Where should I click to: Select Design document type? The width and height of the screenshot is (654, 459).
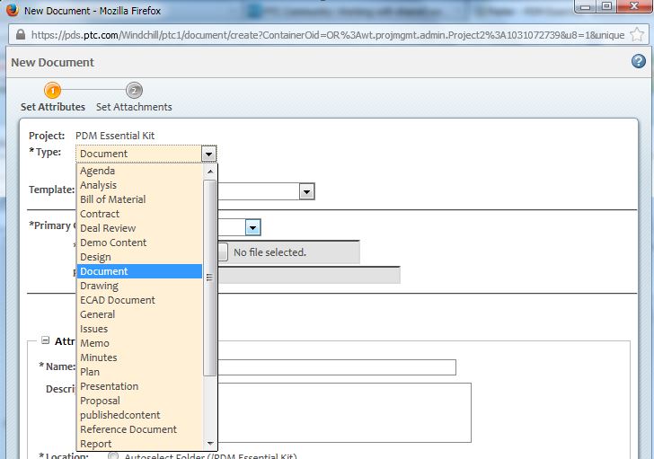click(x=139, y=257)
